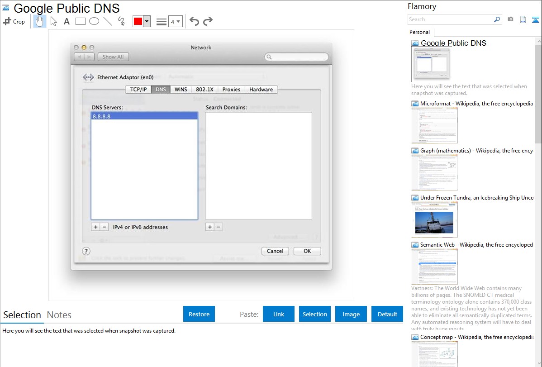
Task: Pick the ellipse drawing tool
Action: point(94,21)
